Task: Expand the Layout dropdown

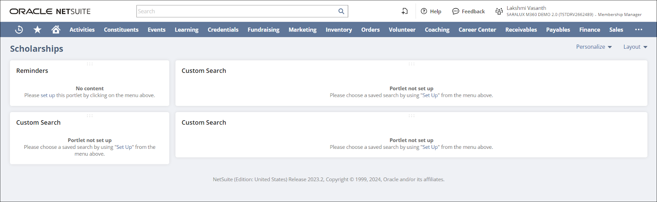Action: (635, 47)
